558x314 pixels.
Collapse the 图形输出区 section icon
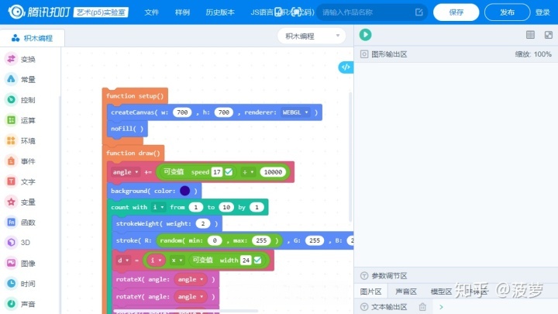(364, 54)
